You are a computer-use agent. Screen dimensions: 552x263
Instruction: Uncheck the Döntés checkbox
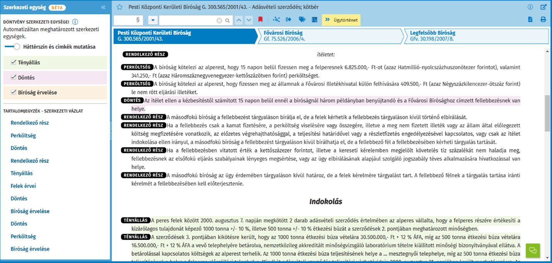click(x=14, y=78)
